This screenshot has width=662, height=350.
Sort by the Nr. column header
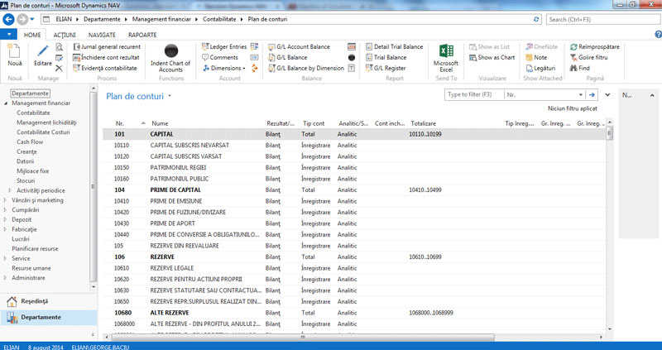(x=120, y=124)
